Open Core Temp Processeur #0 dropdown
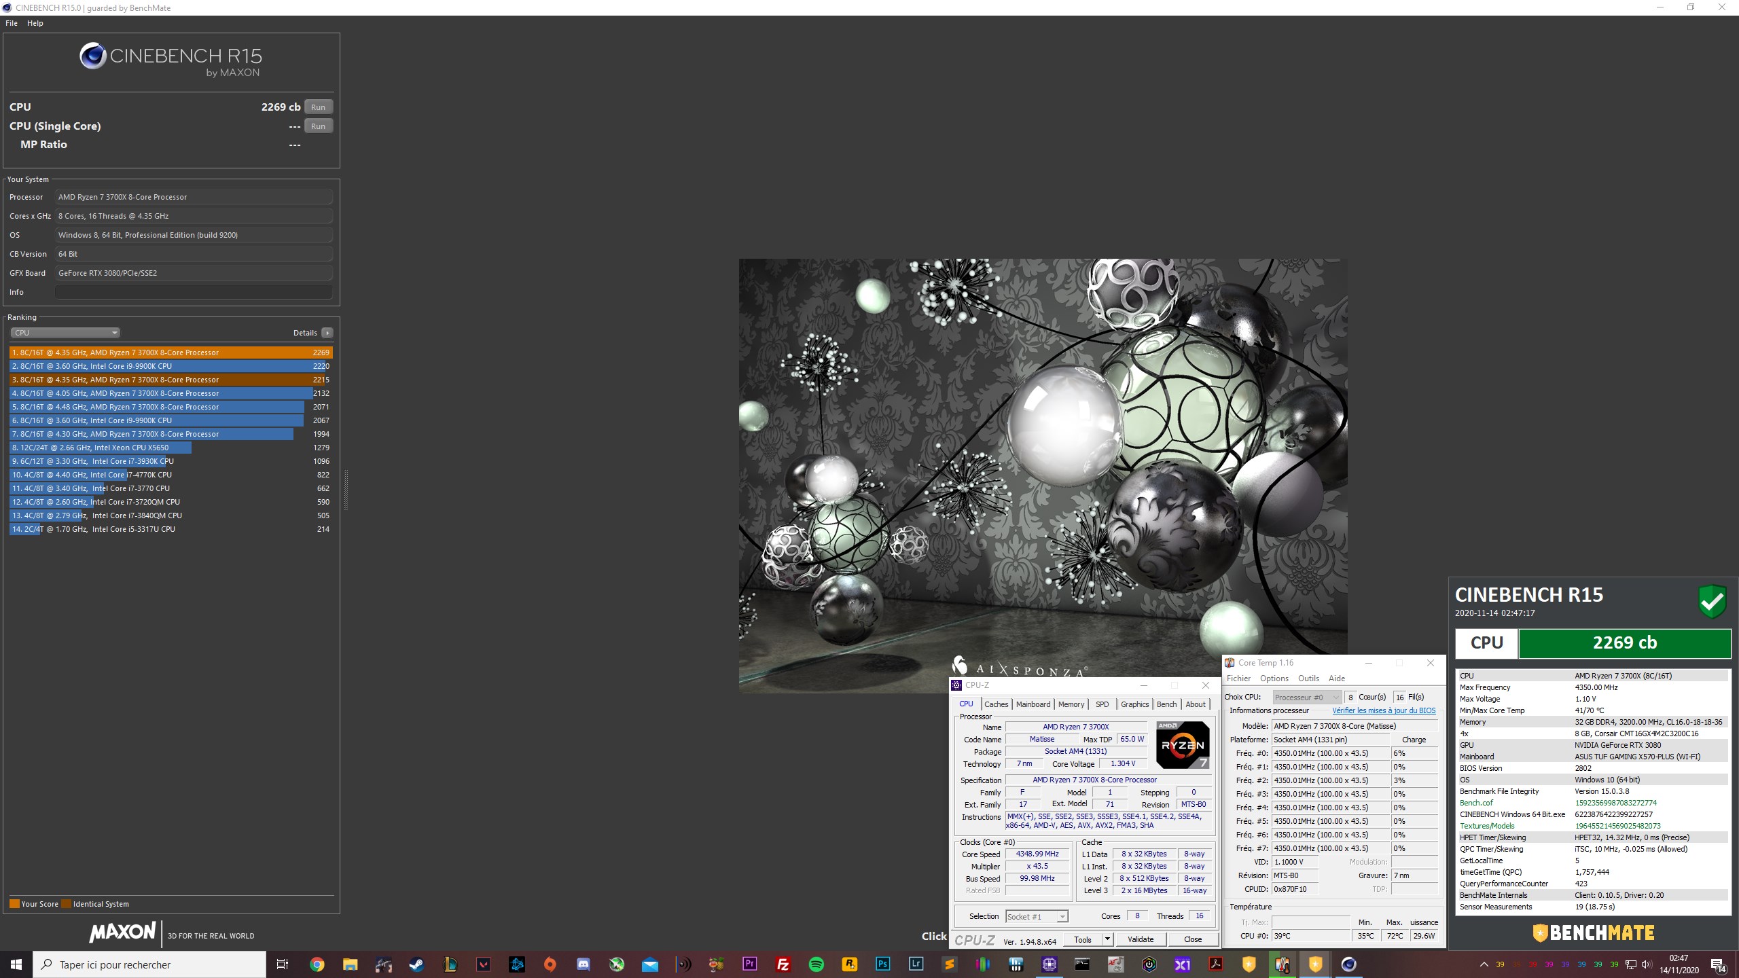Screen dimensions: 1739x978 pyautogui.click(x=1306, y=698)
